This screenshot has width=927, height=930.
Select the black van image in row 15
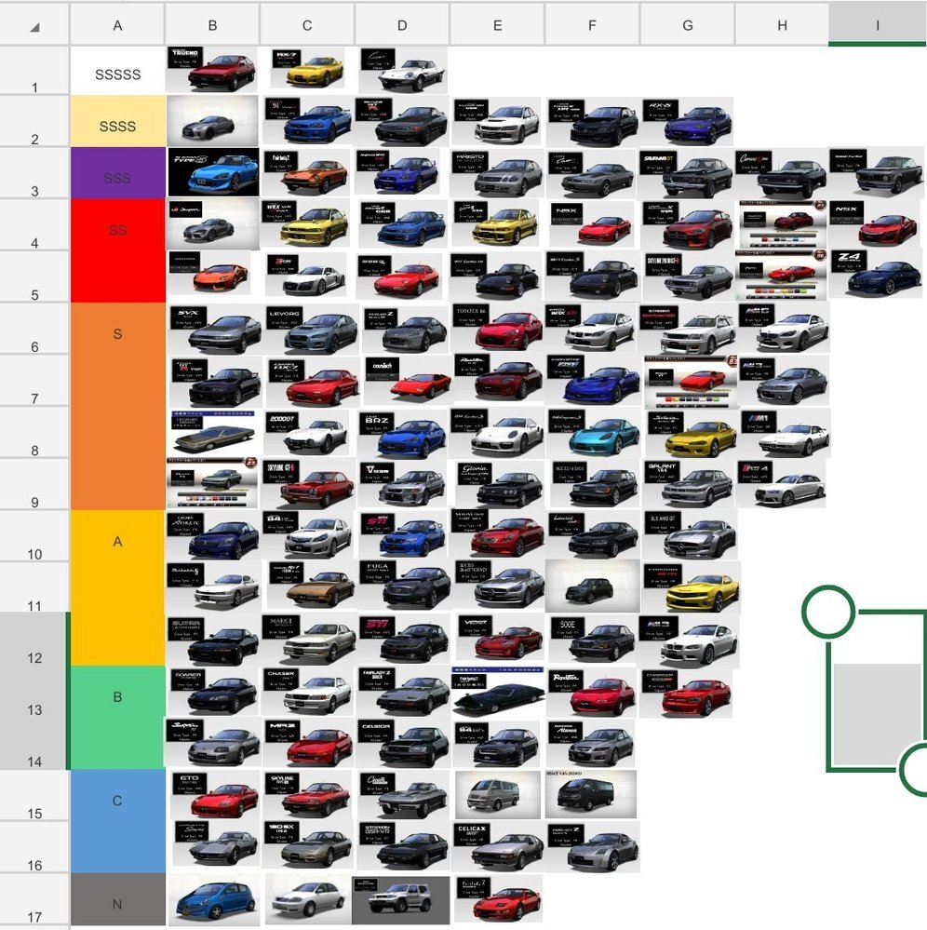pyautogui.click(x=591, y=794)
